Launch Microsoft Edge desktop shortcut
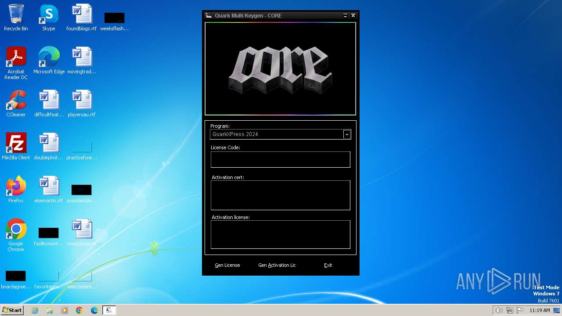 click(49, 61)
